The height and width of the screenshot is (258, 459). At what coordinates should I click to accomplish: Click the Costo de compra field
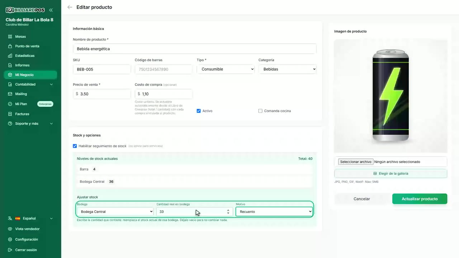tap(164, 94)
